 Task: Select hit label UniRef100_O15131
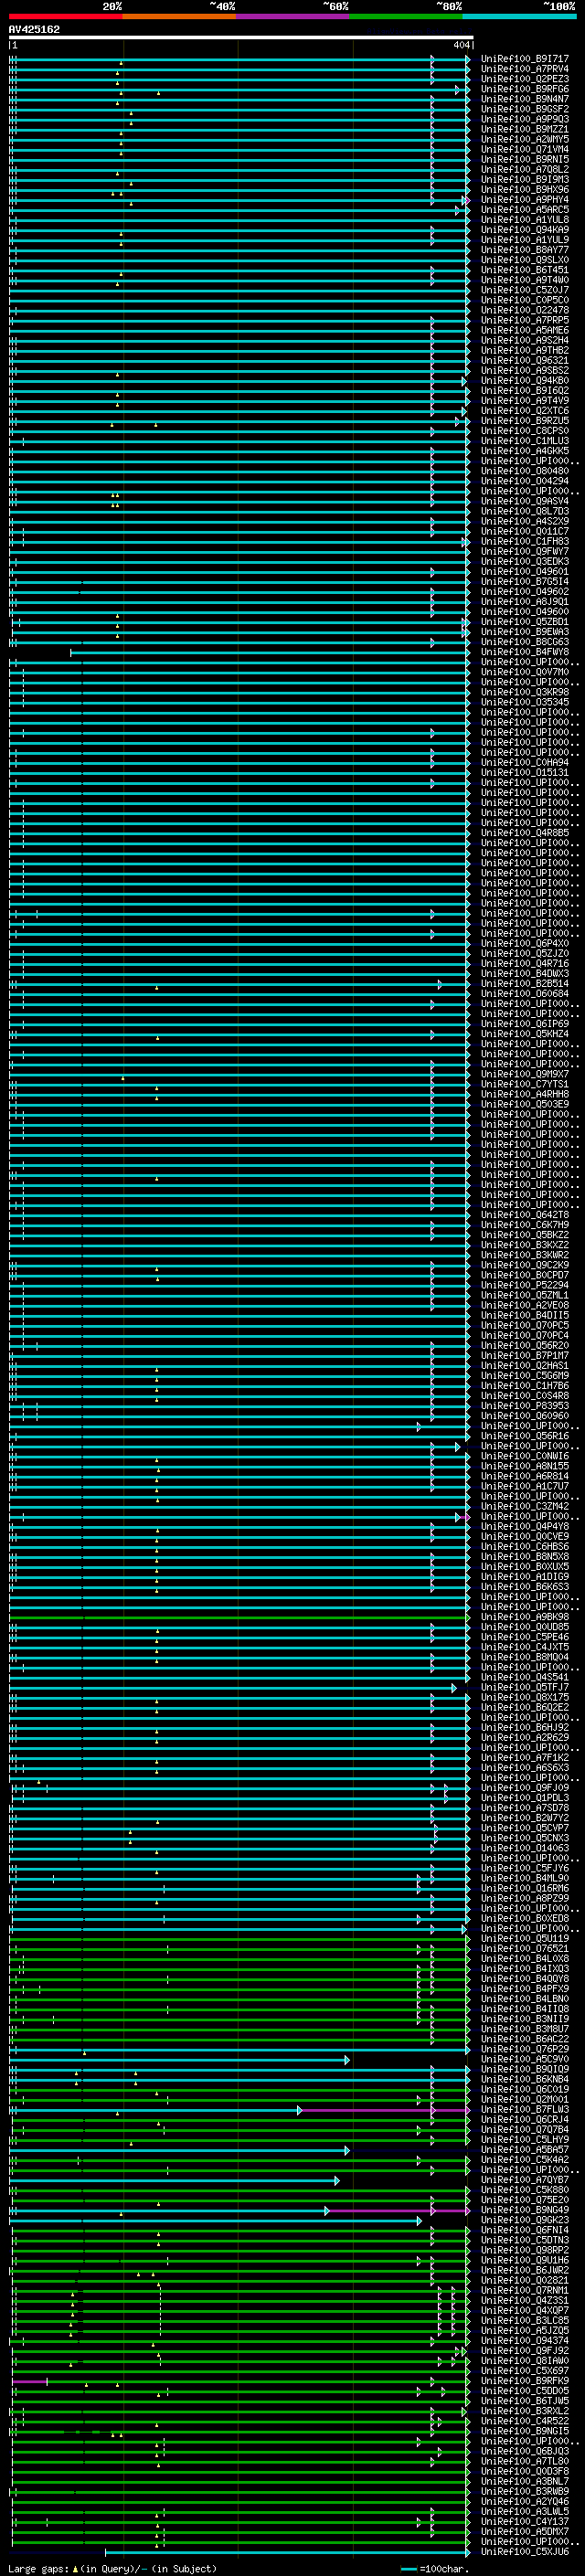(x=525, y=772)
